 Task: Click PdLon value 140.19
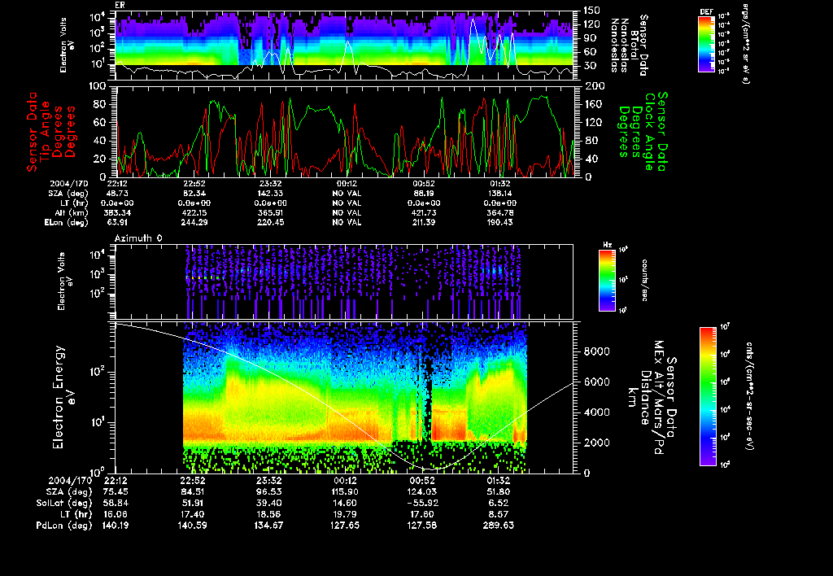pos(116,525)
